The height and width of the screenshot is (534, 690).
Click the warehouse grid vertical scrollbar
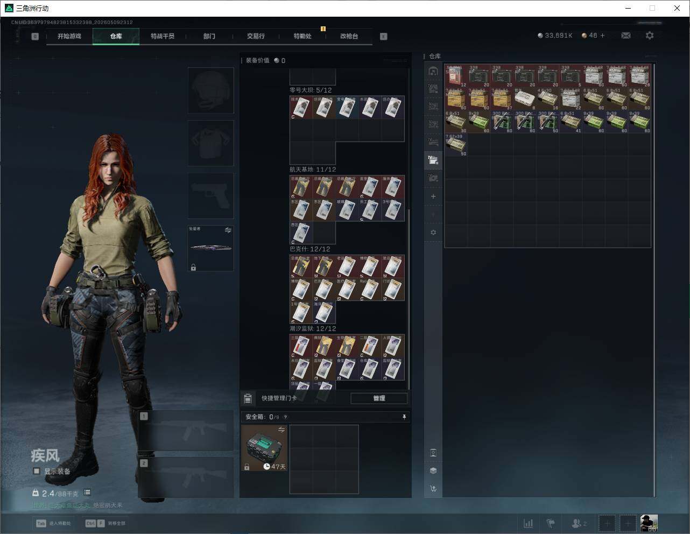[x=654, y=280]
